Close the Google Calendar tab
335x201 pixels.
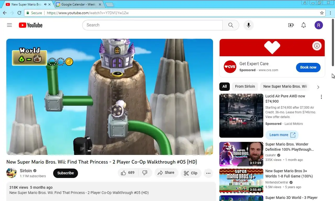pos(100,4)
